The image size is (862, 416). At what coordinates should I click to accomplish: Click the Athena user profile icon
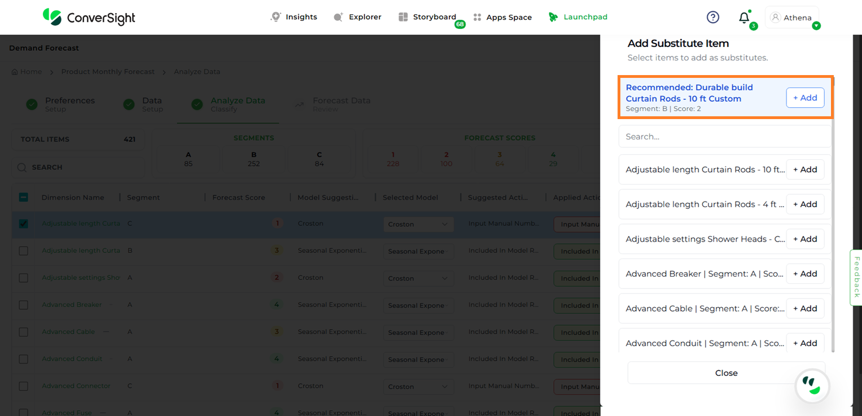775,17
